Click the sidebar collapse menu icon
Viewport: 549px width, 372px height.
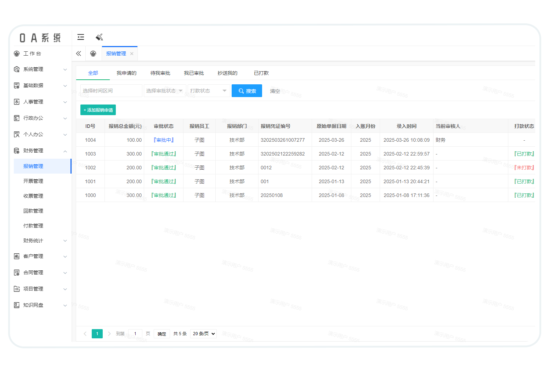pos(81,37)
